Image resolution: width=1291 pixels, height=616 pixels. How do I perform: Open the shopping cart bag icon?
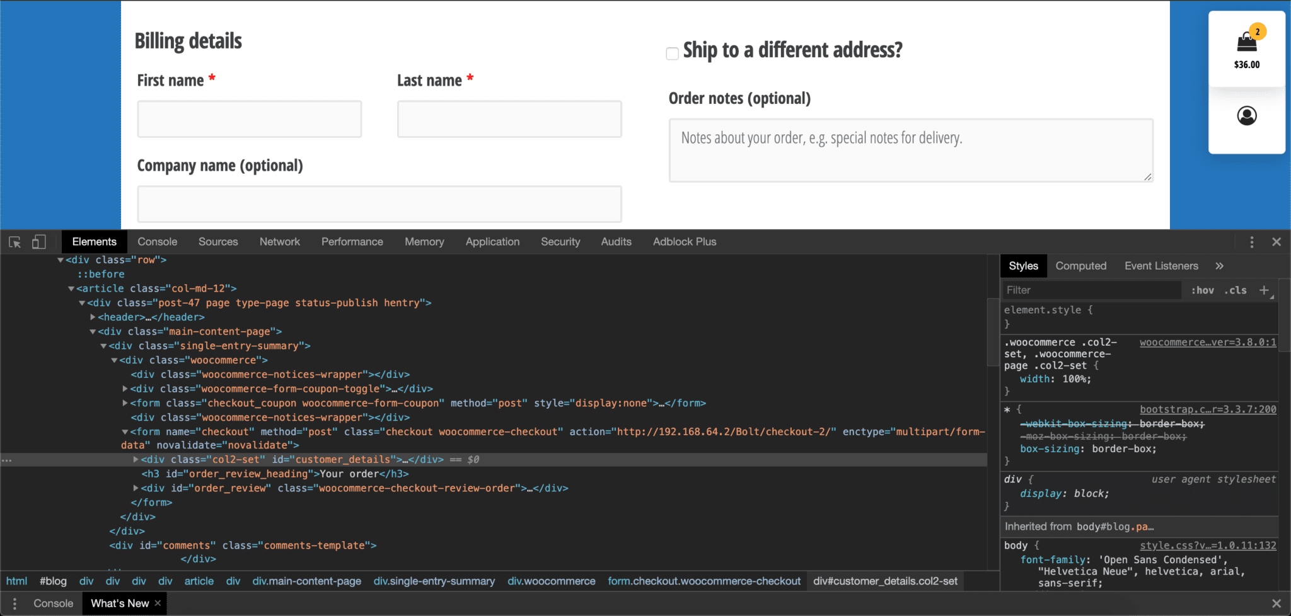click(x=1247, y=42)
